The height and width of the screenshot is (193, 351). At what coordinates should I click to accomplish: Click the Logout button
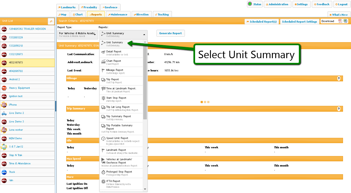coord(342,4)
